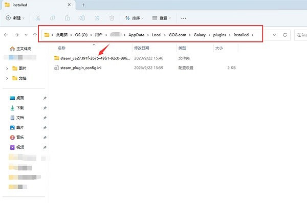
Task: Open the Sort (排序) dropdown
Action: tap(134, 18)
